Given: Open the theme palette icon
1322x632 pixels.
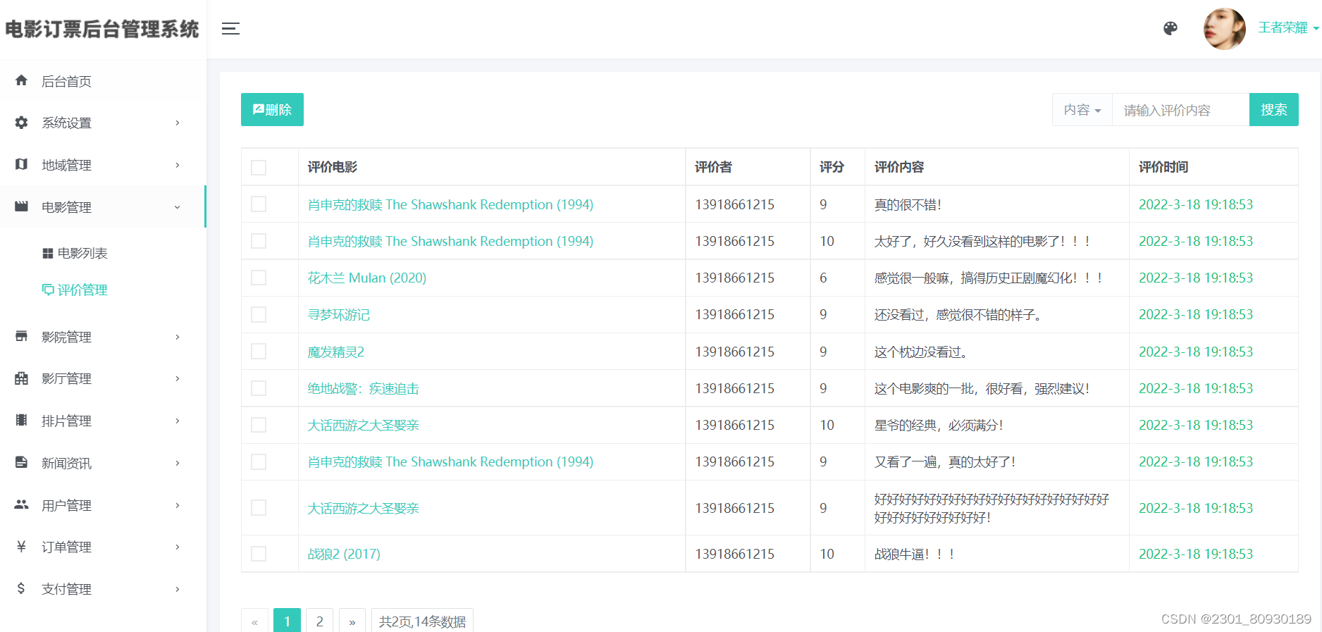Looking at the screenshot, I should pyautogui.click(x=1170, y=28).
